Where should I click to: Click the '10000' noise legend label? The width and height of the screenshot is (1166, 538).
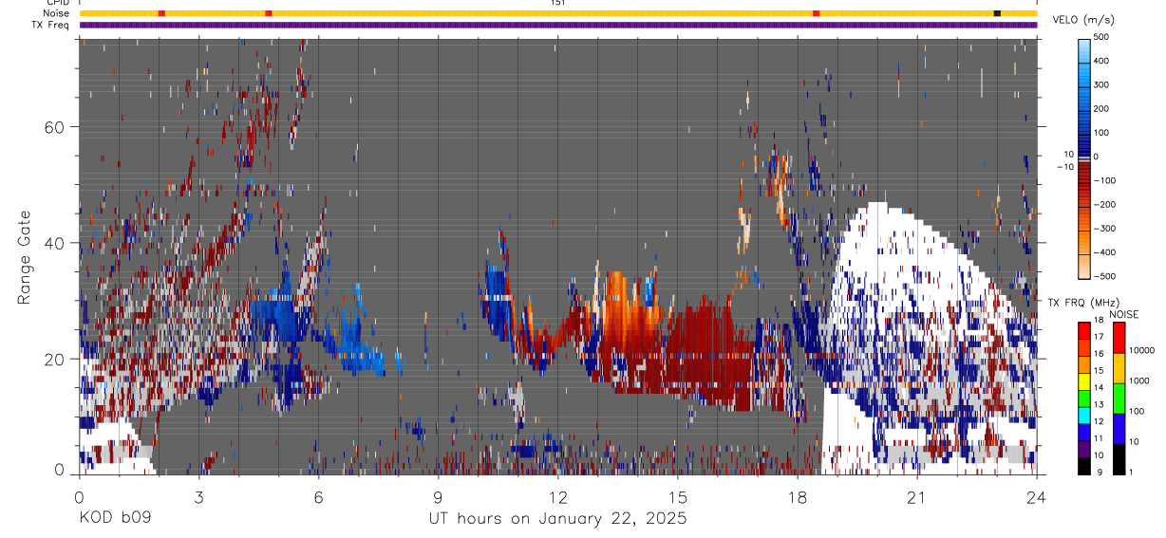pos(1141,350)
